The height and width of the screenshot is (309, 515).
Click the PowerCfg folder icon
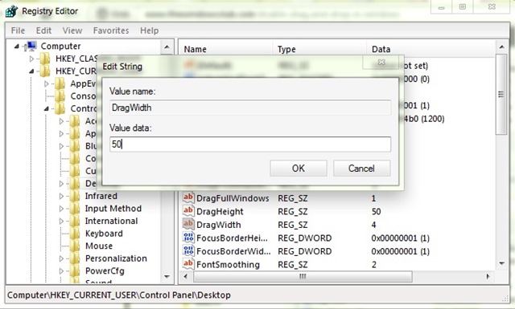click(75, 270)
